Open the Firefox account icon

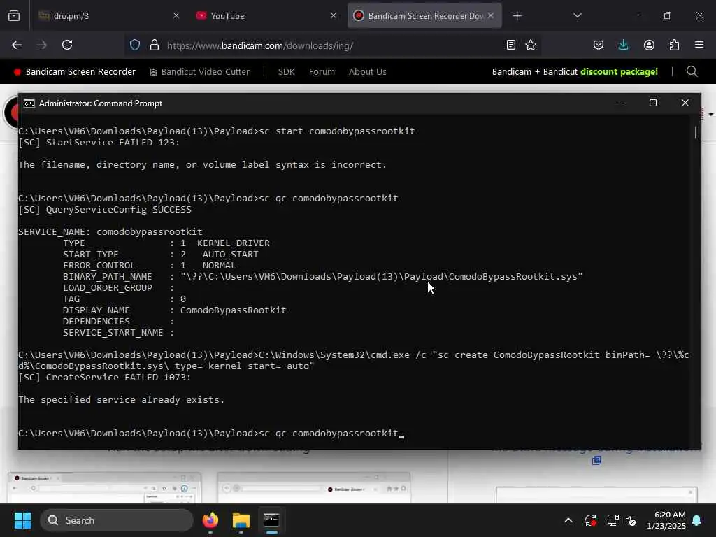[649, 45]
